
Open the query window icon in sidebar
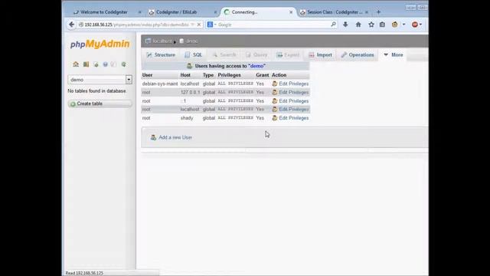tap(96, 64)
